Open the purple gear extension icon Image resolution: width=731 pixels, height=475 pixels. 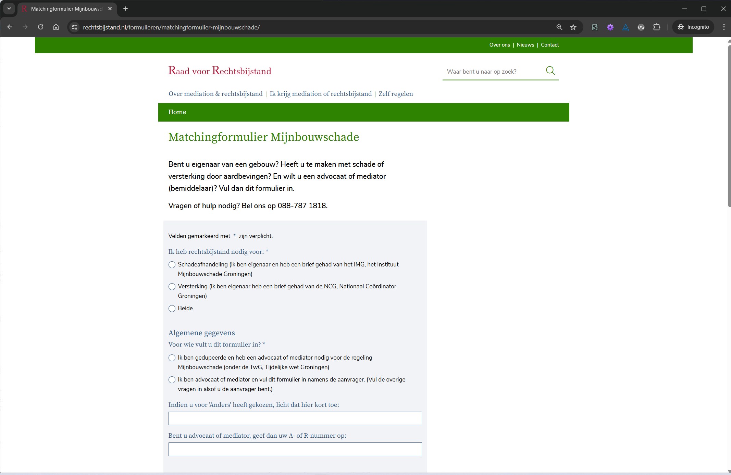click(610, 27)
